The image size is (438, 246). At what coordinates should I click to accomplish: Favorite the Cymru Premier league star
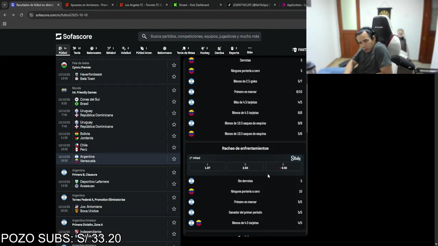174,65
